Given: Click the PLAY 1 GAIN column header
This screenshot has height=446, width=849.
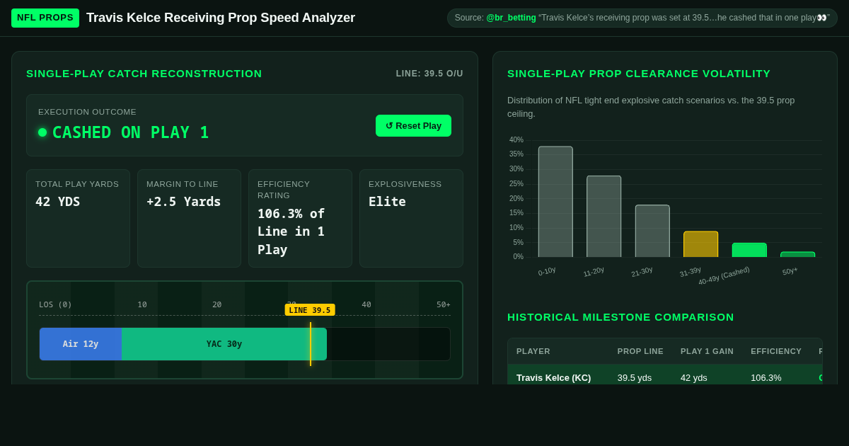Looking at the screenshot, I should pyautogui.click(x=707, y=351).
